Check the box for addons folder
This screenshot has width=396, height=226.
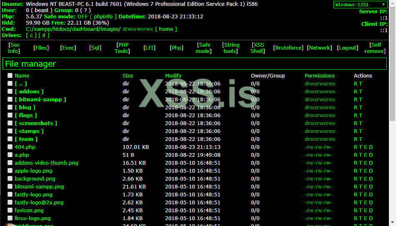pos(10,91)
